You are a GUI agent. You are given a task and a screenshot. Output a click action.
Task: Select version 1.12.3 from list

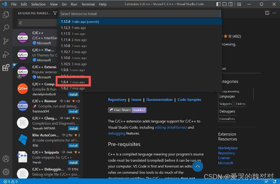click(x=140, y=28)
